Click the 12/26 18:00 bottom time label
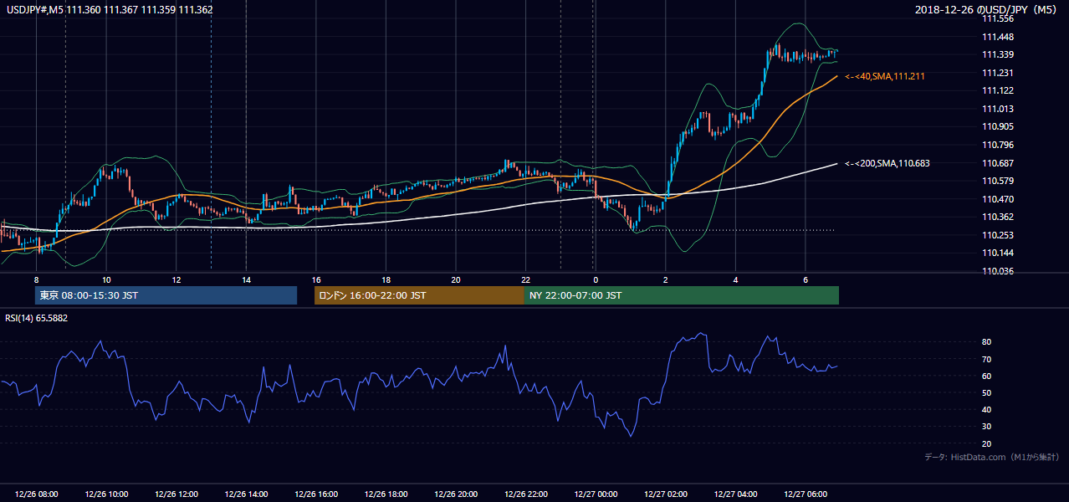Screen dimensions: 1069x502 [x=386, y=494]
